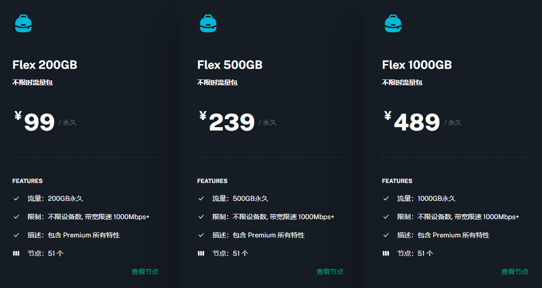Click checkmark beside Premium description in Flex 500GB
This screenshot has height=288, width=542.
coord(201,235)
